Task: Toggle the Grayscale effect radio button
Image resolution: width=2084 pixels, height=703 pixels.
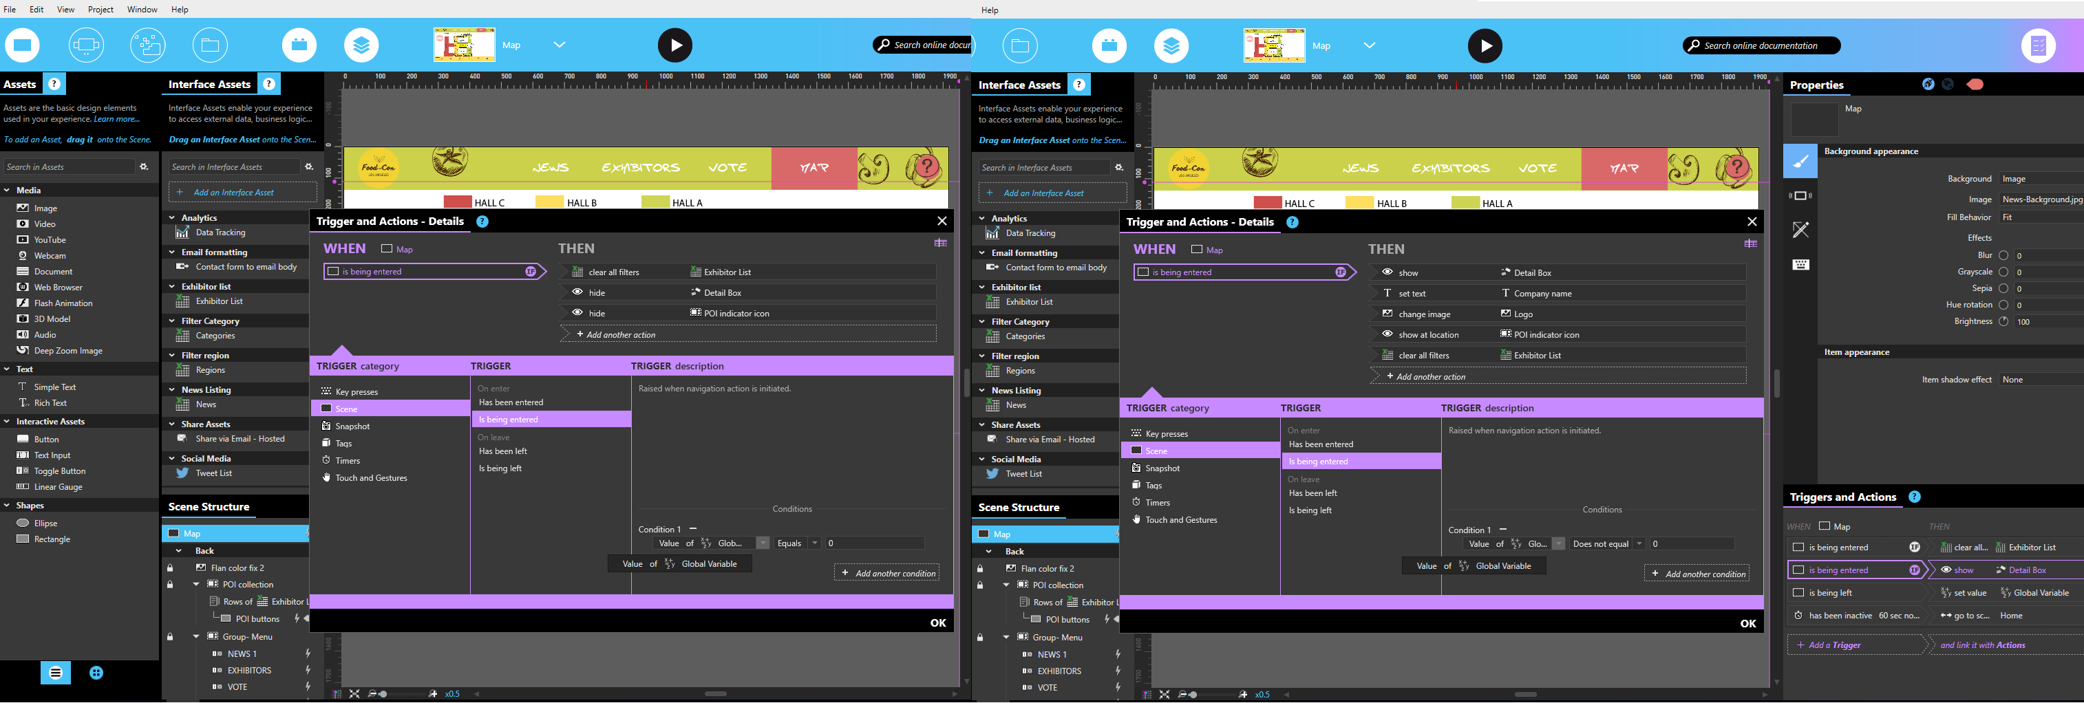Action: coord(2003,272)
